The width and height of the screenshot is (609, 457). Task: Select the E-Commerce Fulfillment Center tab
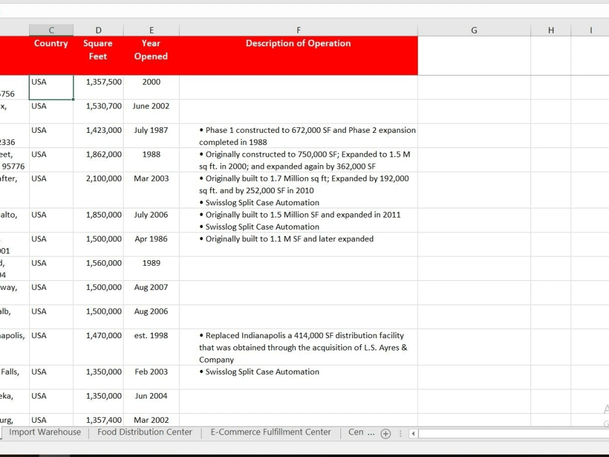pyautogui.click(x=270, y=432)
